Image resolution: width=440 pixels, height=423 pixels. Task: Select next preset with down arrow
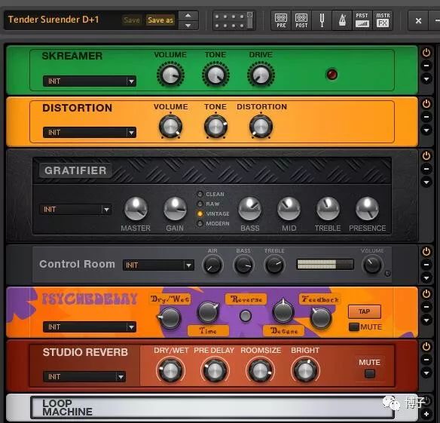(x=188, y=26)
